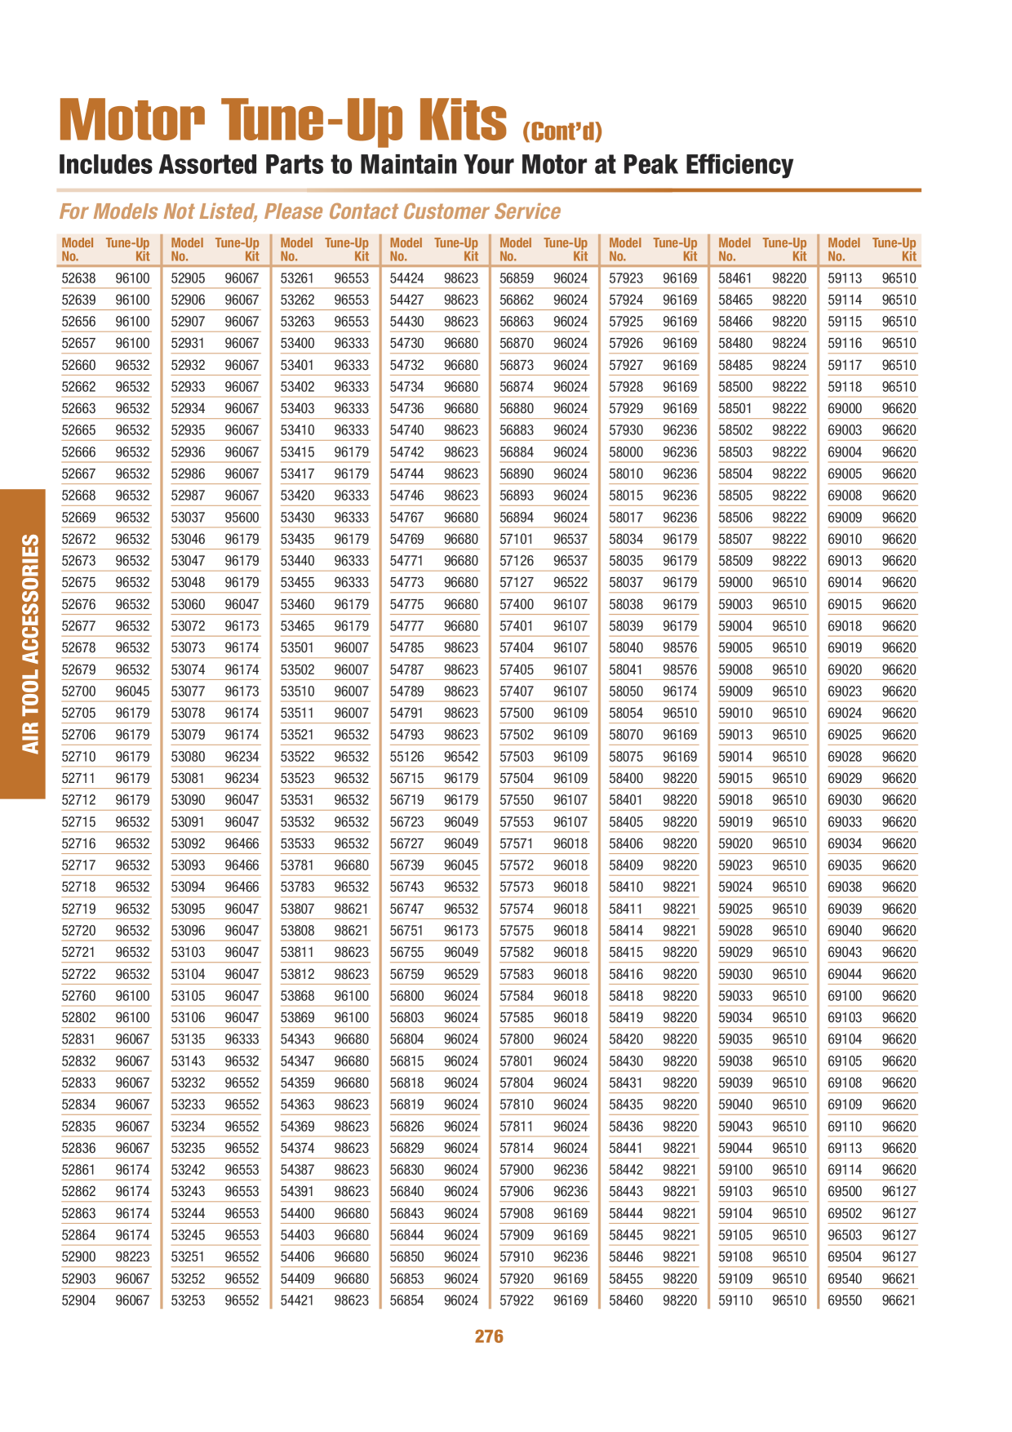
Task: Select model number 53135
Action: (x=188, y=1039)
